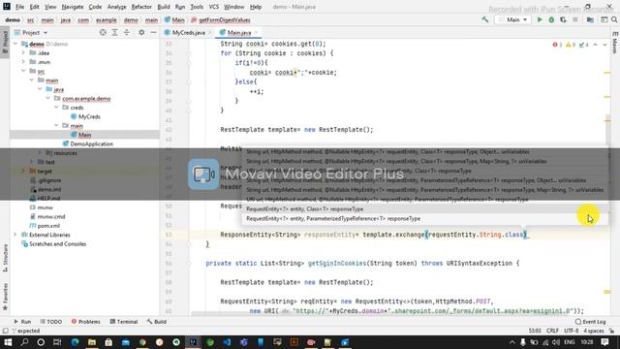The image size is (620, 349).
Task: Collapse the java source folder
Action: point(40,89)
